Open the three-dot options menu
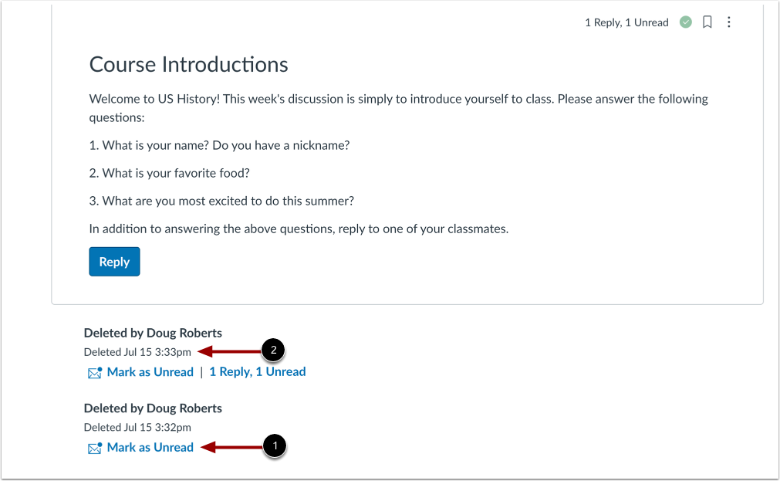780x481 pixels. 729,22
